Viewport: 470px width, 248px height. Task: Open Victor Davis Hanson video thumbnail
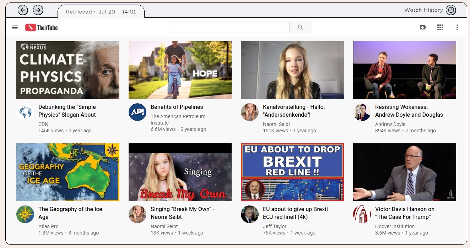tap(405, 172)
